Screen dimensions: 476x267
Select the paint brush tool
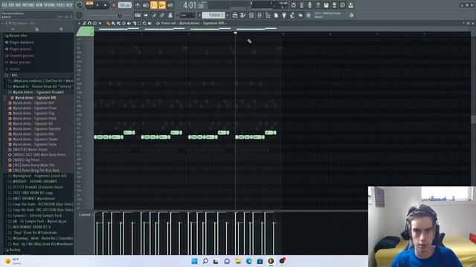[113, 23]
